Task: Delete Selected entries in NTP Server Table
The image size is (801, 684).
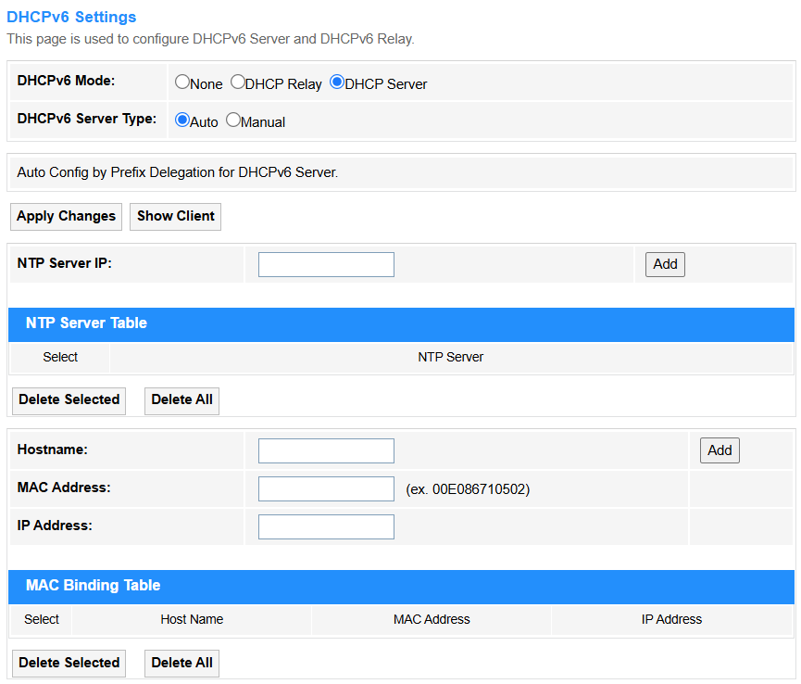Action: (69, 400)
